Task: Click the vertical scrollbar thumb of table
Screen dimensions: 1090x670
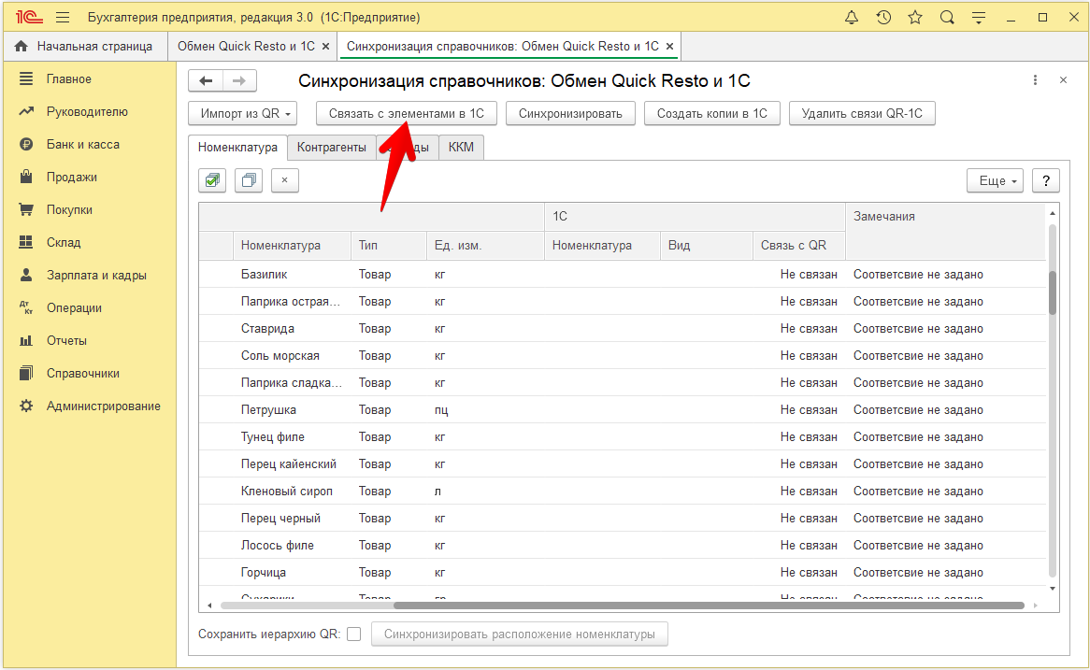Action: pyautogui.click(x=1053, y=292)
